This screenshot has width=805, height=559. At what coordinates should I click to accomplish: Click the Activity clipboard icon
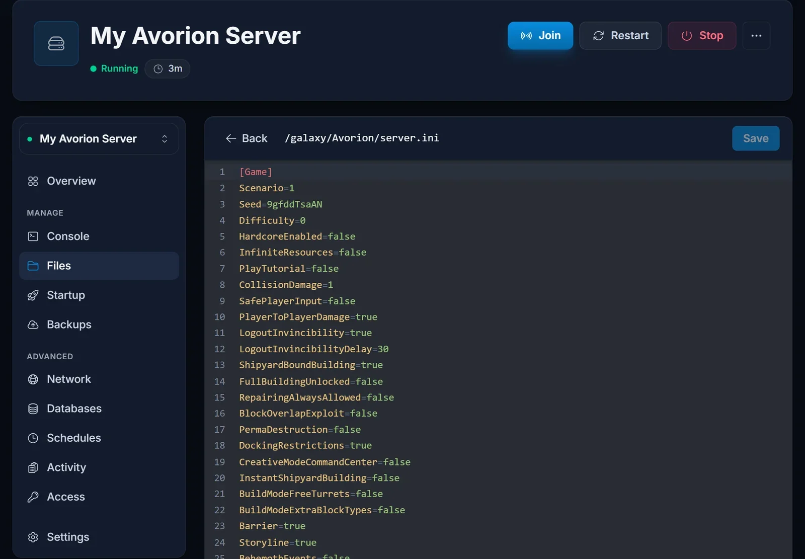(33, 467)
